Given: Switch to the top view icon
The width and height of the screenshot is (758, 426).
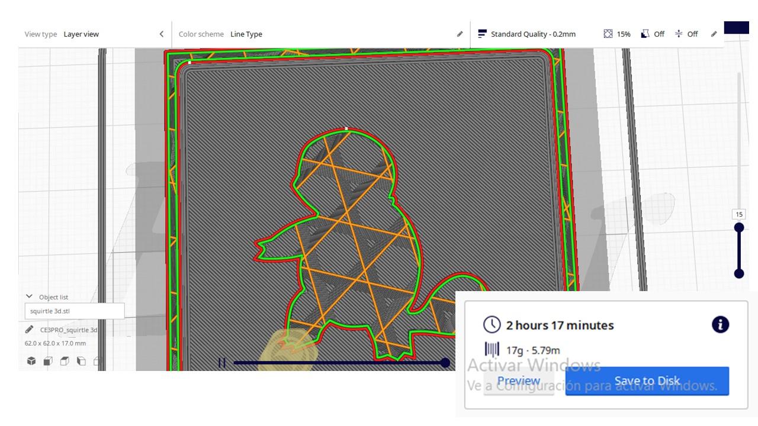Looking at the screenshot, I should click(65, 361).
